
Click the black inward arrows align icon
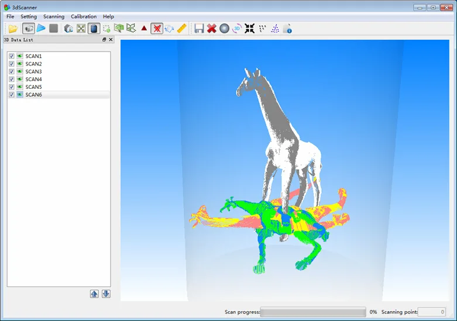[250, 29]
